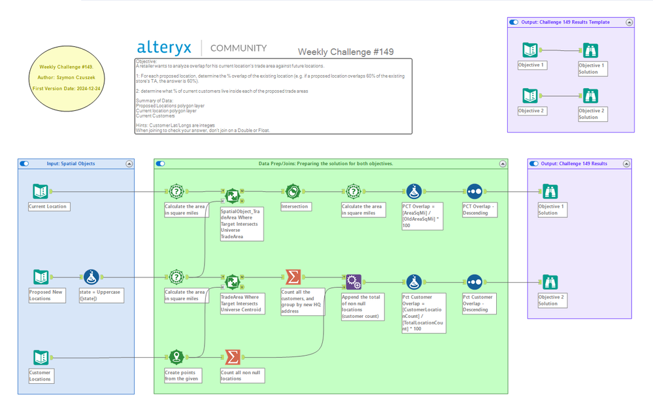The width and height of the screenshot is (653, 408).
Task: Select the yellow Weekly Challenge author comment ellipse
Action: [x=67, y=78]
